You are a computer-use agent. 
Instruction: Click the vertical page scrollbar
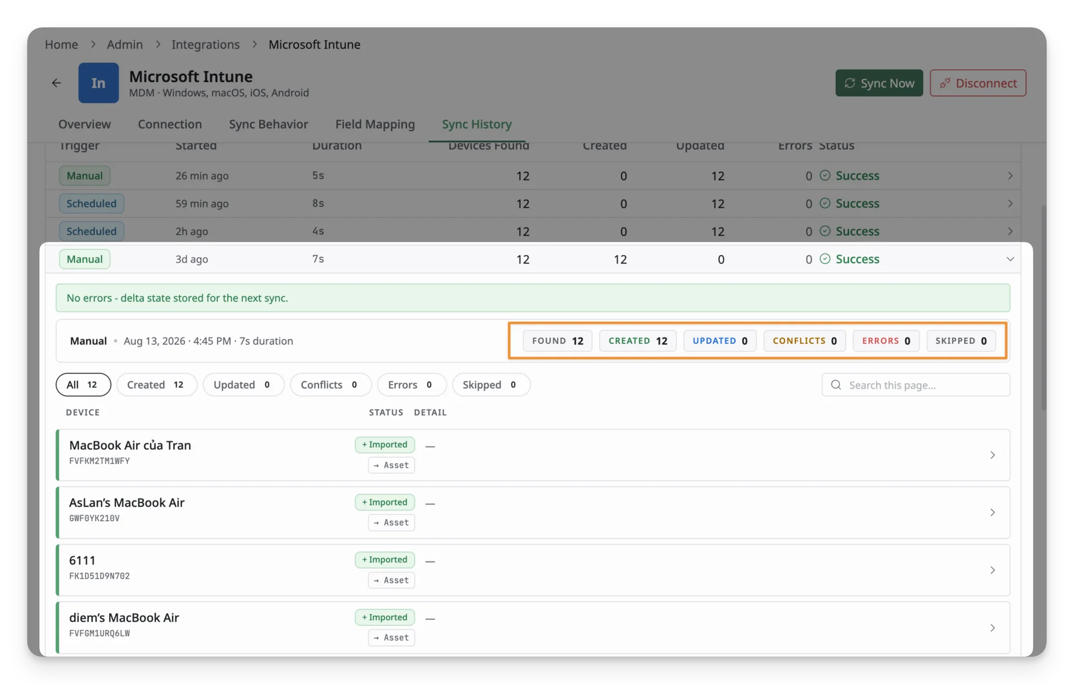1043,308
